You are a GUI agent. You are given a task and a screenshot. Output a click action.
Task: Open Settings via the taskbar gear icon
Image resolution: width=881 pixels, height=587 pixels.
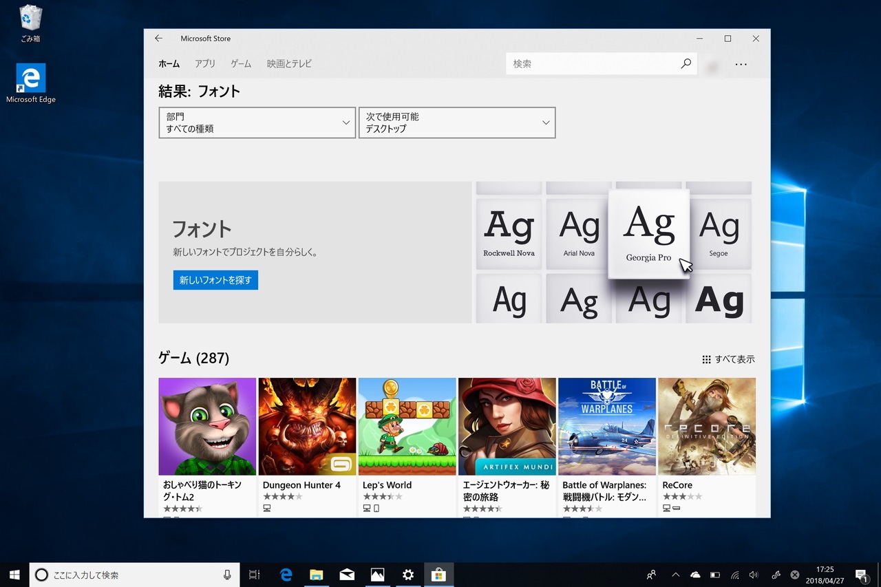click(x=408, y=575)
